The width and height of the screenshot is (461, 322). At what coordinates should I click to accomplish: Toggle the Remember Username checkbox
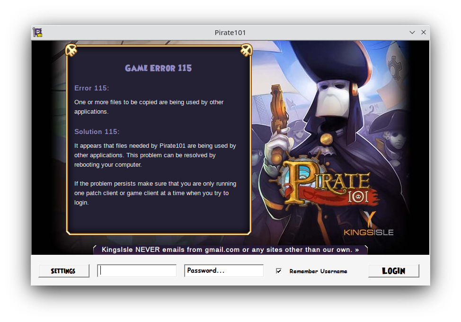coord(279,271)
